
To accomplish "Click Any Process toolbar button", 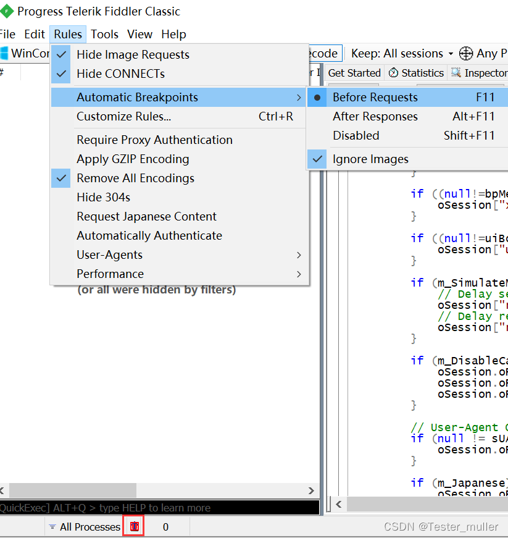I will 483,54.
